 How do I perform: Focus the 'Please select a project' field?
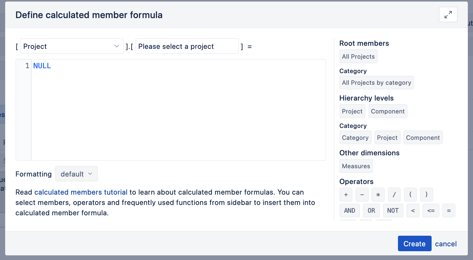(187, 46)
